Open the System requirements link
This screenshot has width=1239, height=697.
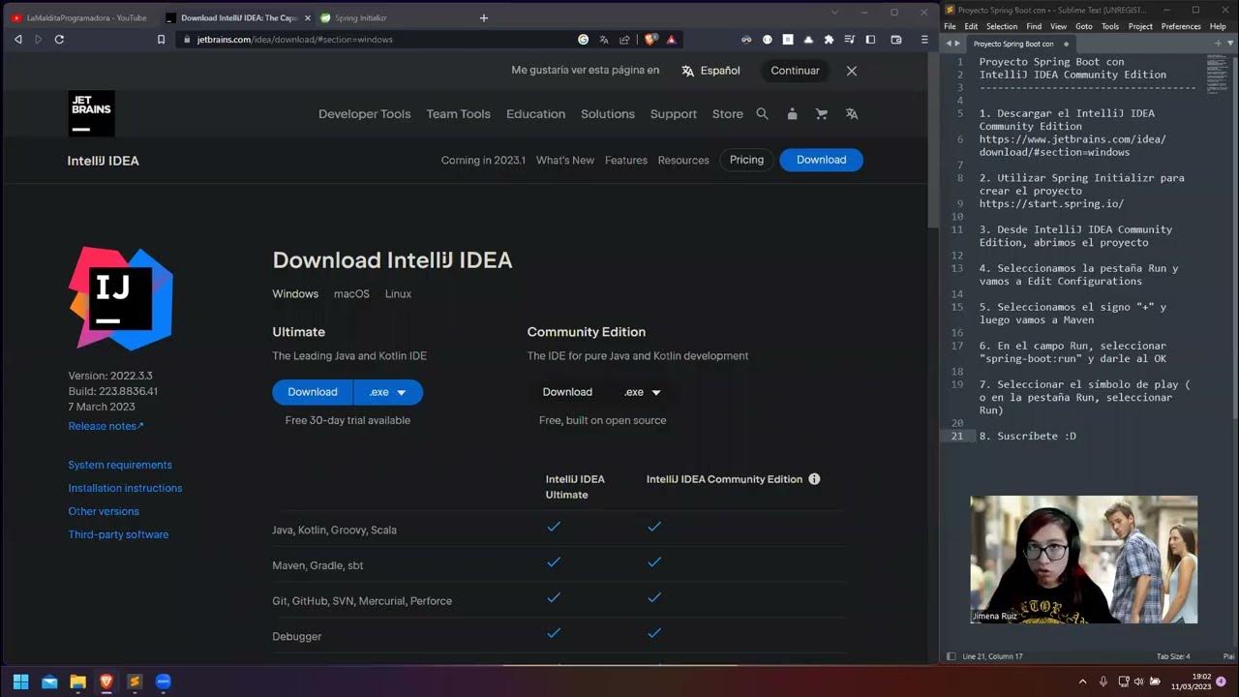pyautogui.click(x=120, y=465)
